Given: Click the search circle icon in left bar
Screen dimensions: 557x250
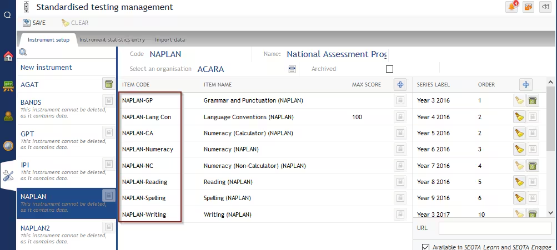Looking at the screenshot, I should (x=7, y=14).
